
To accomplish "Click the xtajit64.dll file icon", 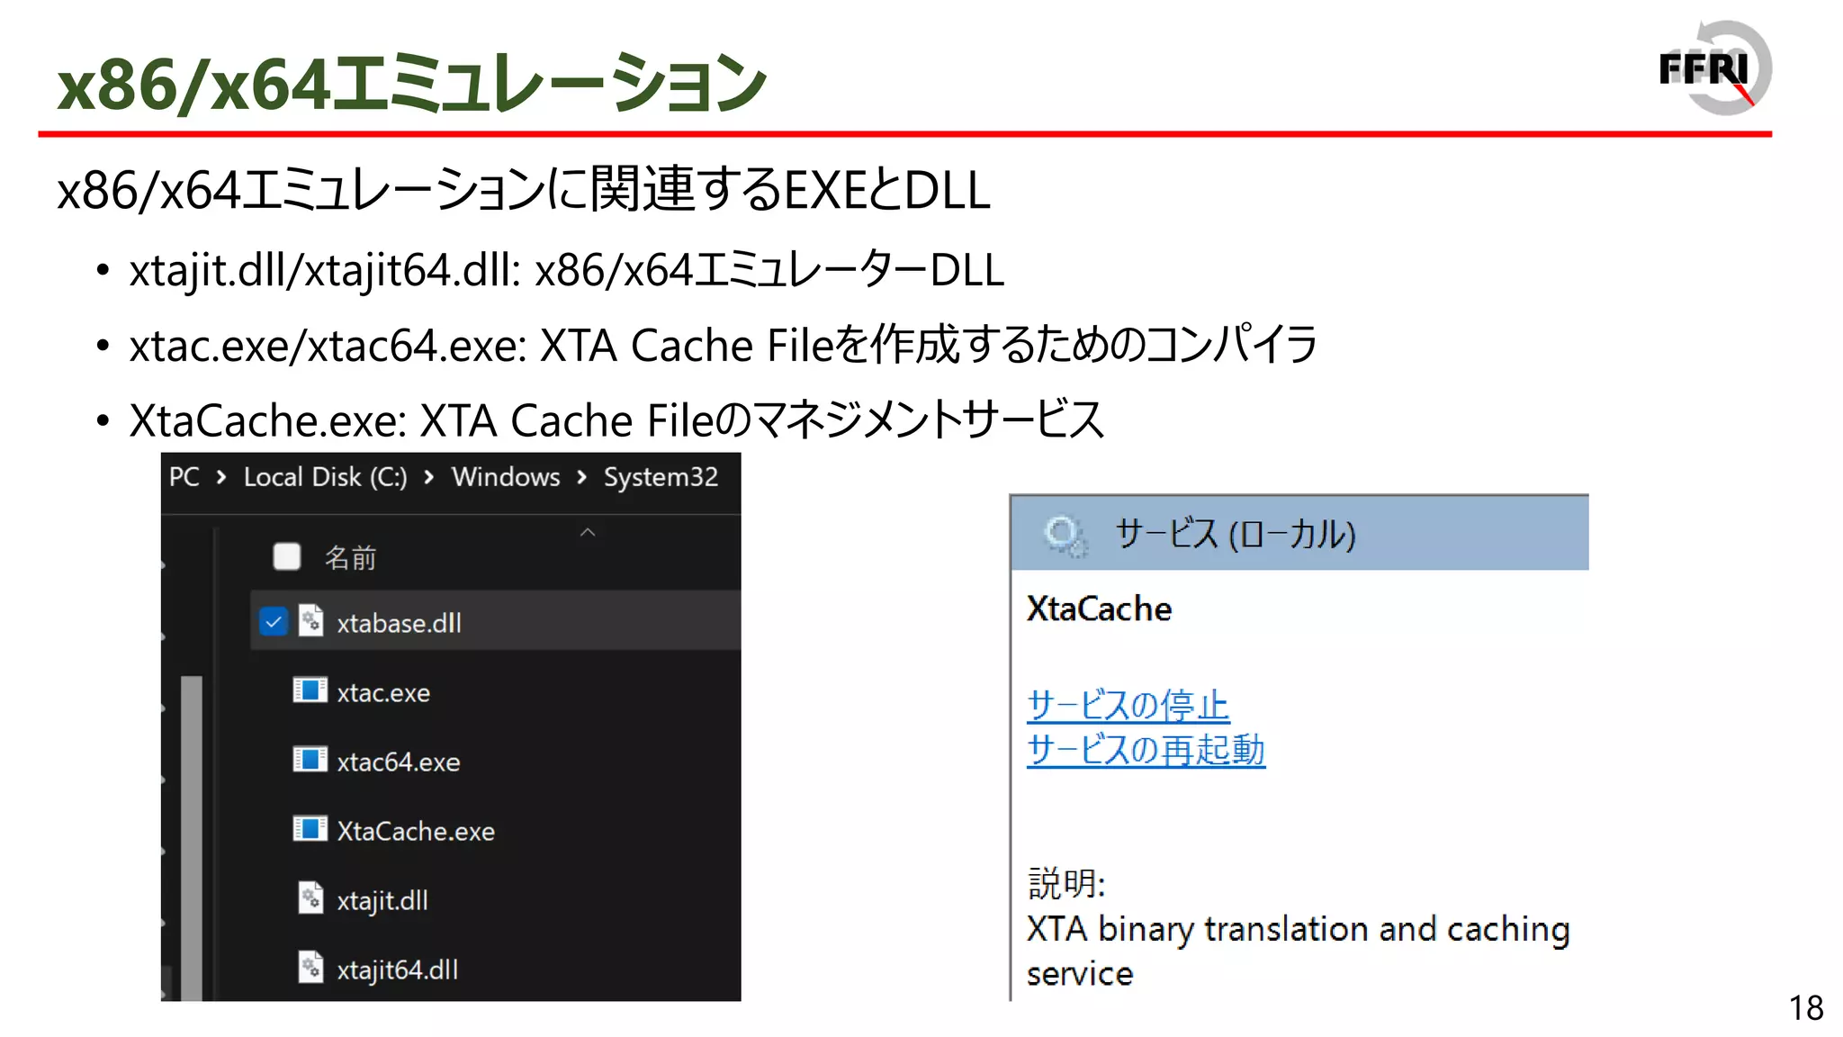I will (x=310, y=968).
